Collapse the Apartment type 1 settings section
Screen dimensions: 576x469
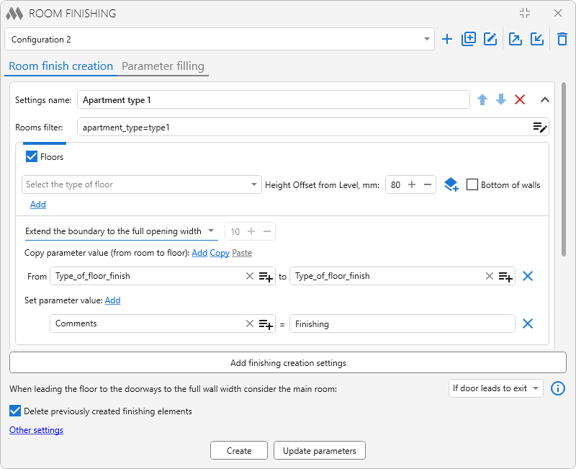coord(545,99)
